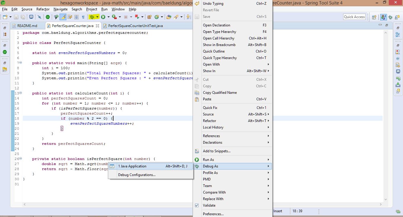Toggle the Validate checkbox in context menu
The image size is (403, 217).
click(x=197, y=205)
